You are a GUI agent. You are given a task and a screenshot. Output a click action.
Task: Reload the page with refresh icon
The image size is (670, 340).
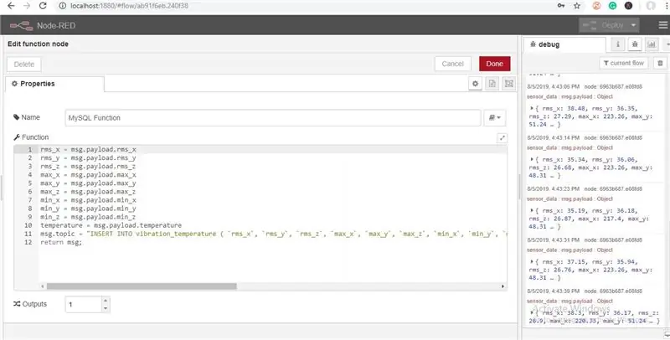(x=43, y=6)
